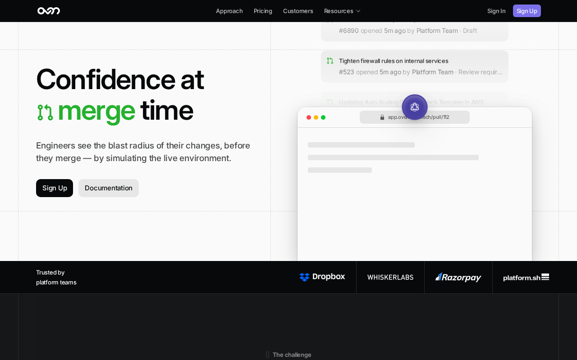Open the Customers menu item
This screenshot has height=360, width=577.
click(298, 11)
